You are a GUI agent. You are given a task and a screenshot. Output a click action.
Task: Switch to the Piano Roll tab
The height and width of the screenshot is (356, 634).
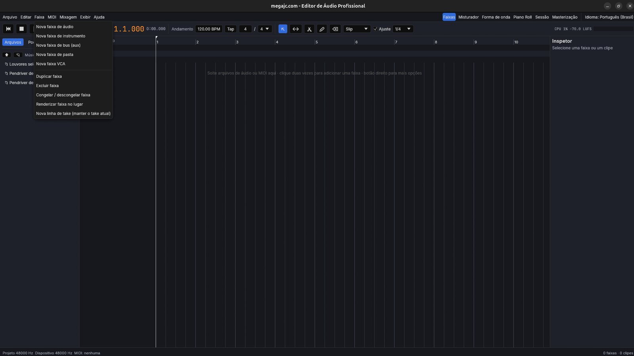[522, 17]
